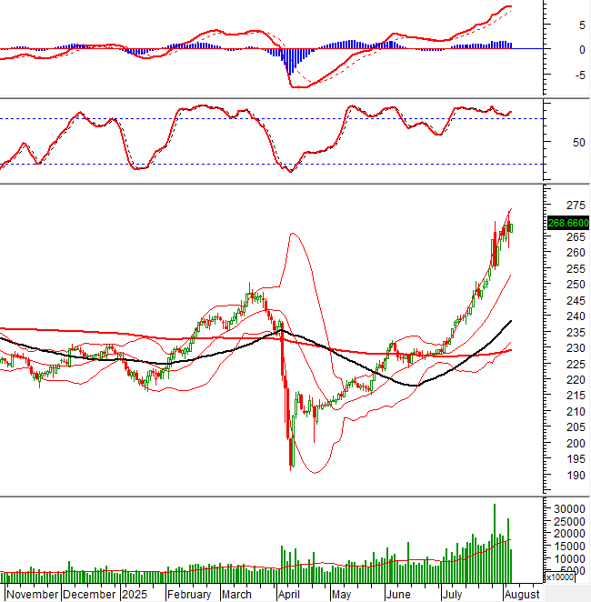
Task: Select the positive 5 value on the MACD axis
Action: pos(582,25)
